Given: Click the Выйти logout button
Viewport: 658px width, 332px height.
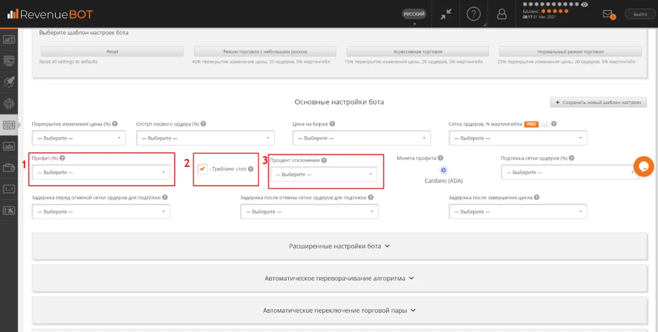Looking at the screenshot, I should coord(640,14).
